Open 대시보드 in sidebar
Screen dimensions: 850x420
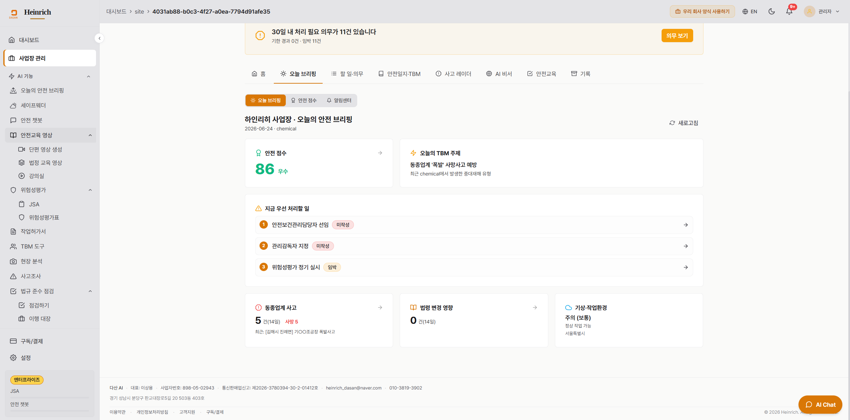(50, 40)
